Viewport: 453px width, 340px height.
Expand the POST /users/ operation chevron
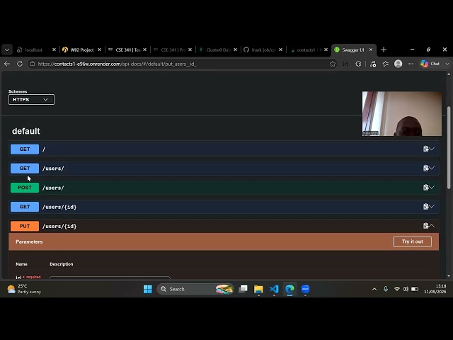[432, 187]
